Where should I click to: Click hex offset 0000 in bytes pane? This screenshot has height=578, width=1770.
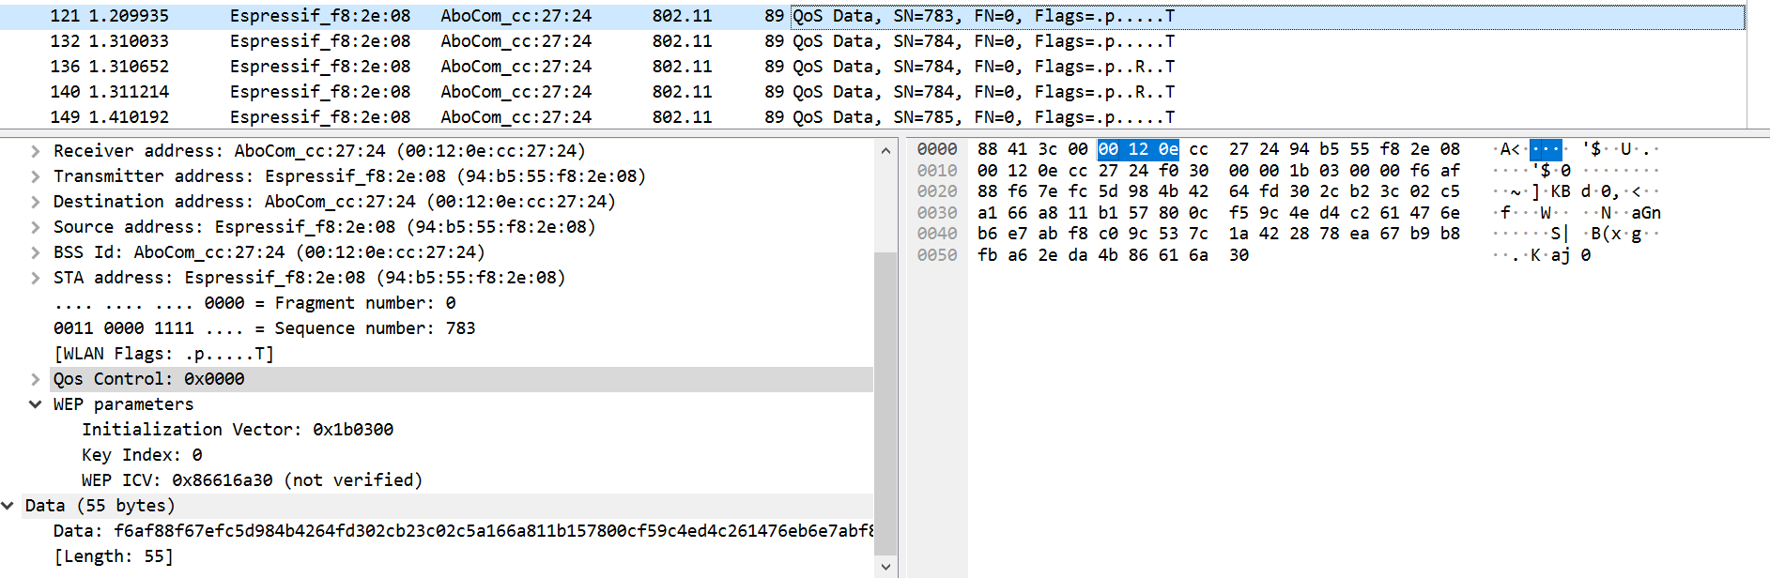click(x=937, y=149)
